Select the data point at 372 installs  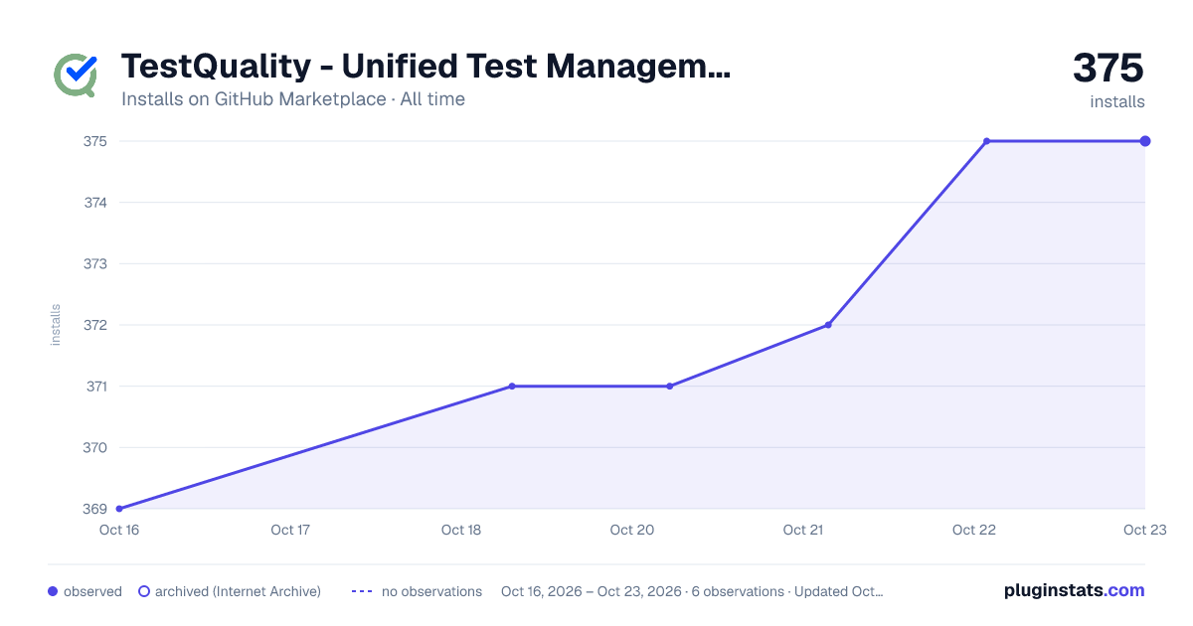point(828,325)
